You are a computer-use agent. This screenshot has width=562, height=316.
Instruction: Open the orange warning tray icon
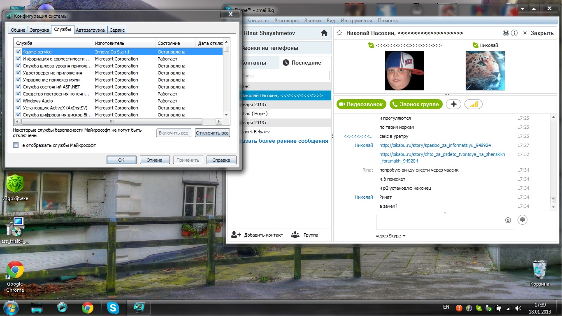click(x=459, y=308)
